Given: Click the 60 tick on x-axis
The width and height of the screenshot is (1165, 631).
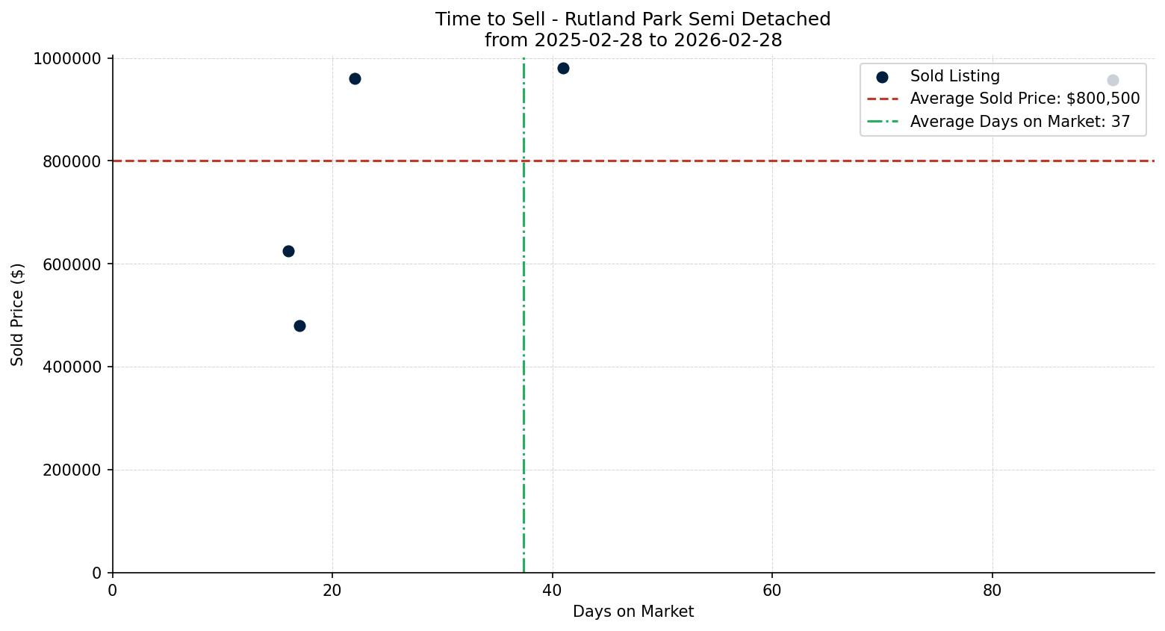Looking at the screenshot, I should 773,590.
